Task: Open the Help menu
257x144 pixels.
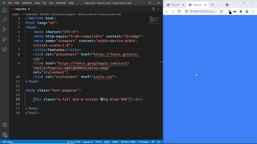Action: (71, 3)
